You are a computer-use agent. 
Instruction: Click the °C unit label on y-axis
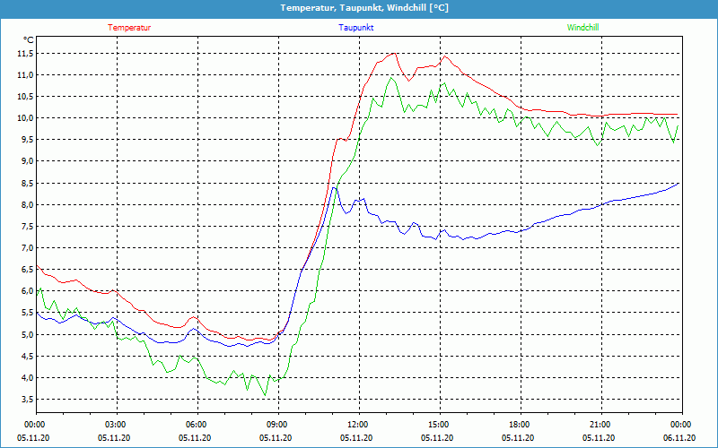[x=28, y=40]
